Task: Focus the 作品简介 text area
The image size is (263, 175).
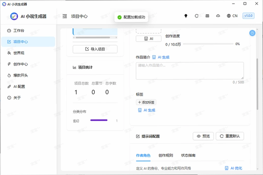Action: pyautogui.click(x=190, y=71)
